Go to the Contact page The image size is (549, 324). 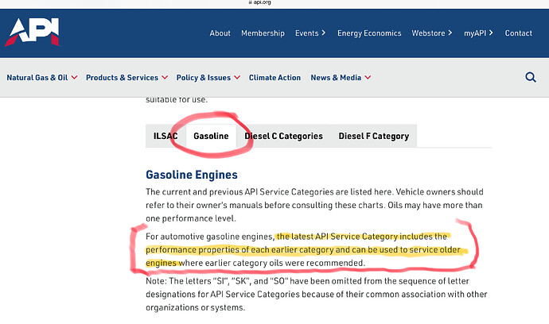point(518,33)
